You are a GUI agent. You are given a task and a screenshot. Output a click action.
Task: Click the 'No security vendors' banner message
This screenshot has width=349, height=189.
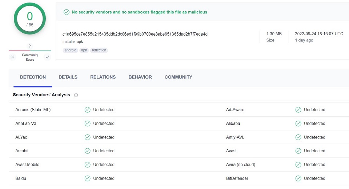point(139,12)
